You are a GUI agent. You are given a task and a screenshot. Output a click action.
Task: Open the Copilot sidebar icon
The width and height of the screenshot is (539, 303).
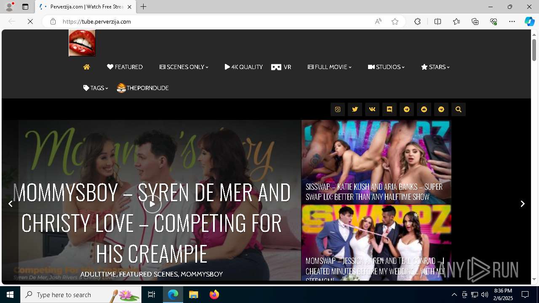[529, 21]
